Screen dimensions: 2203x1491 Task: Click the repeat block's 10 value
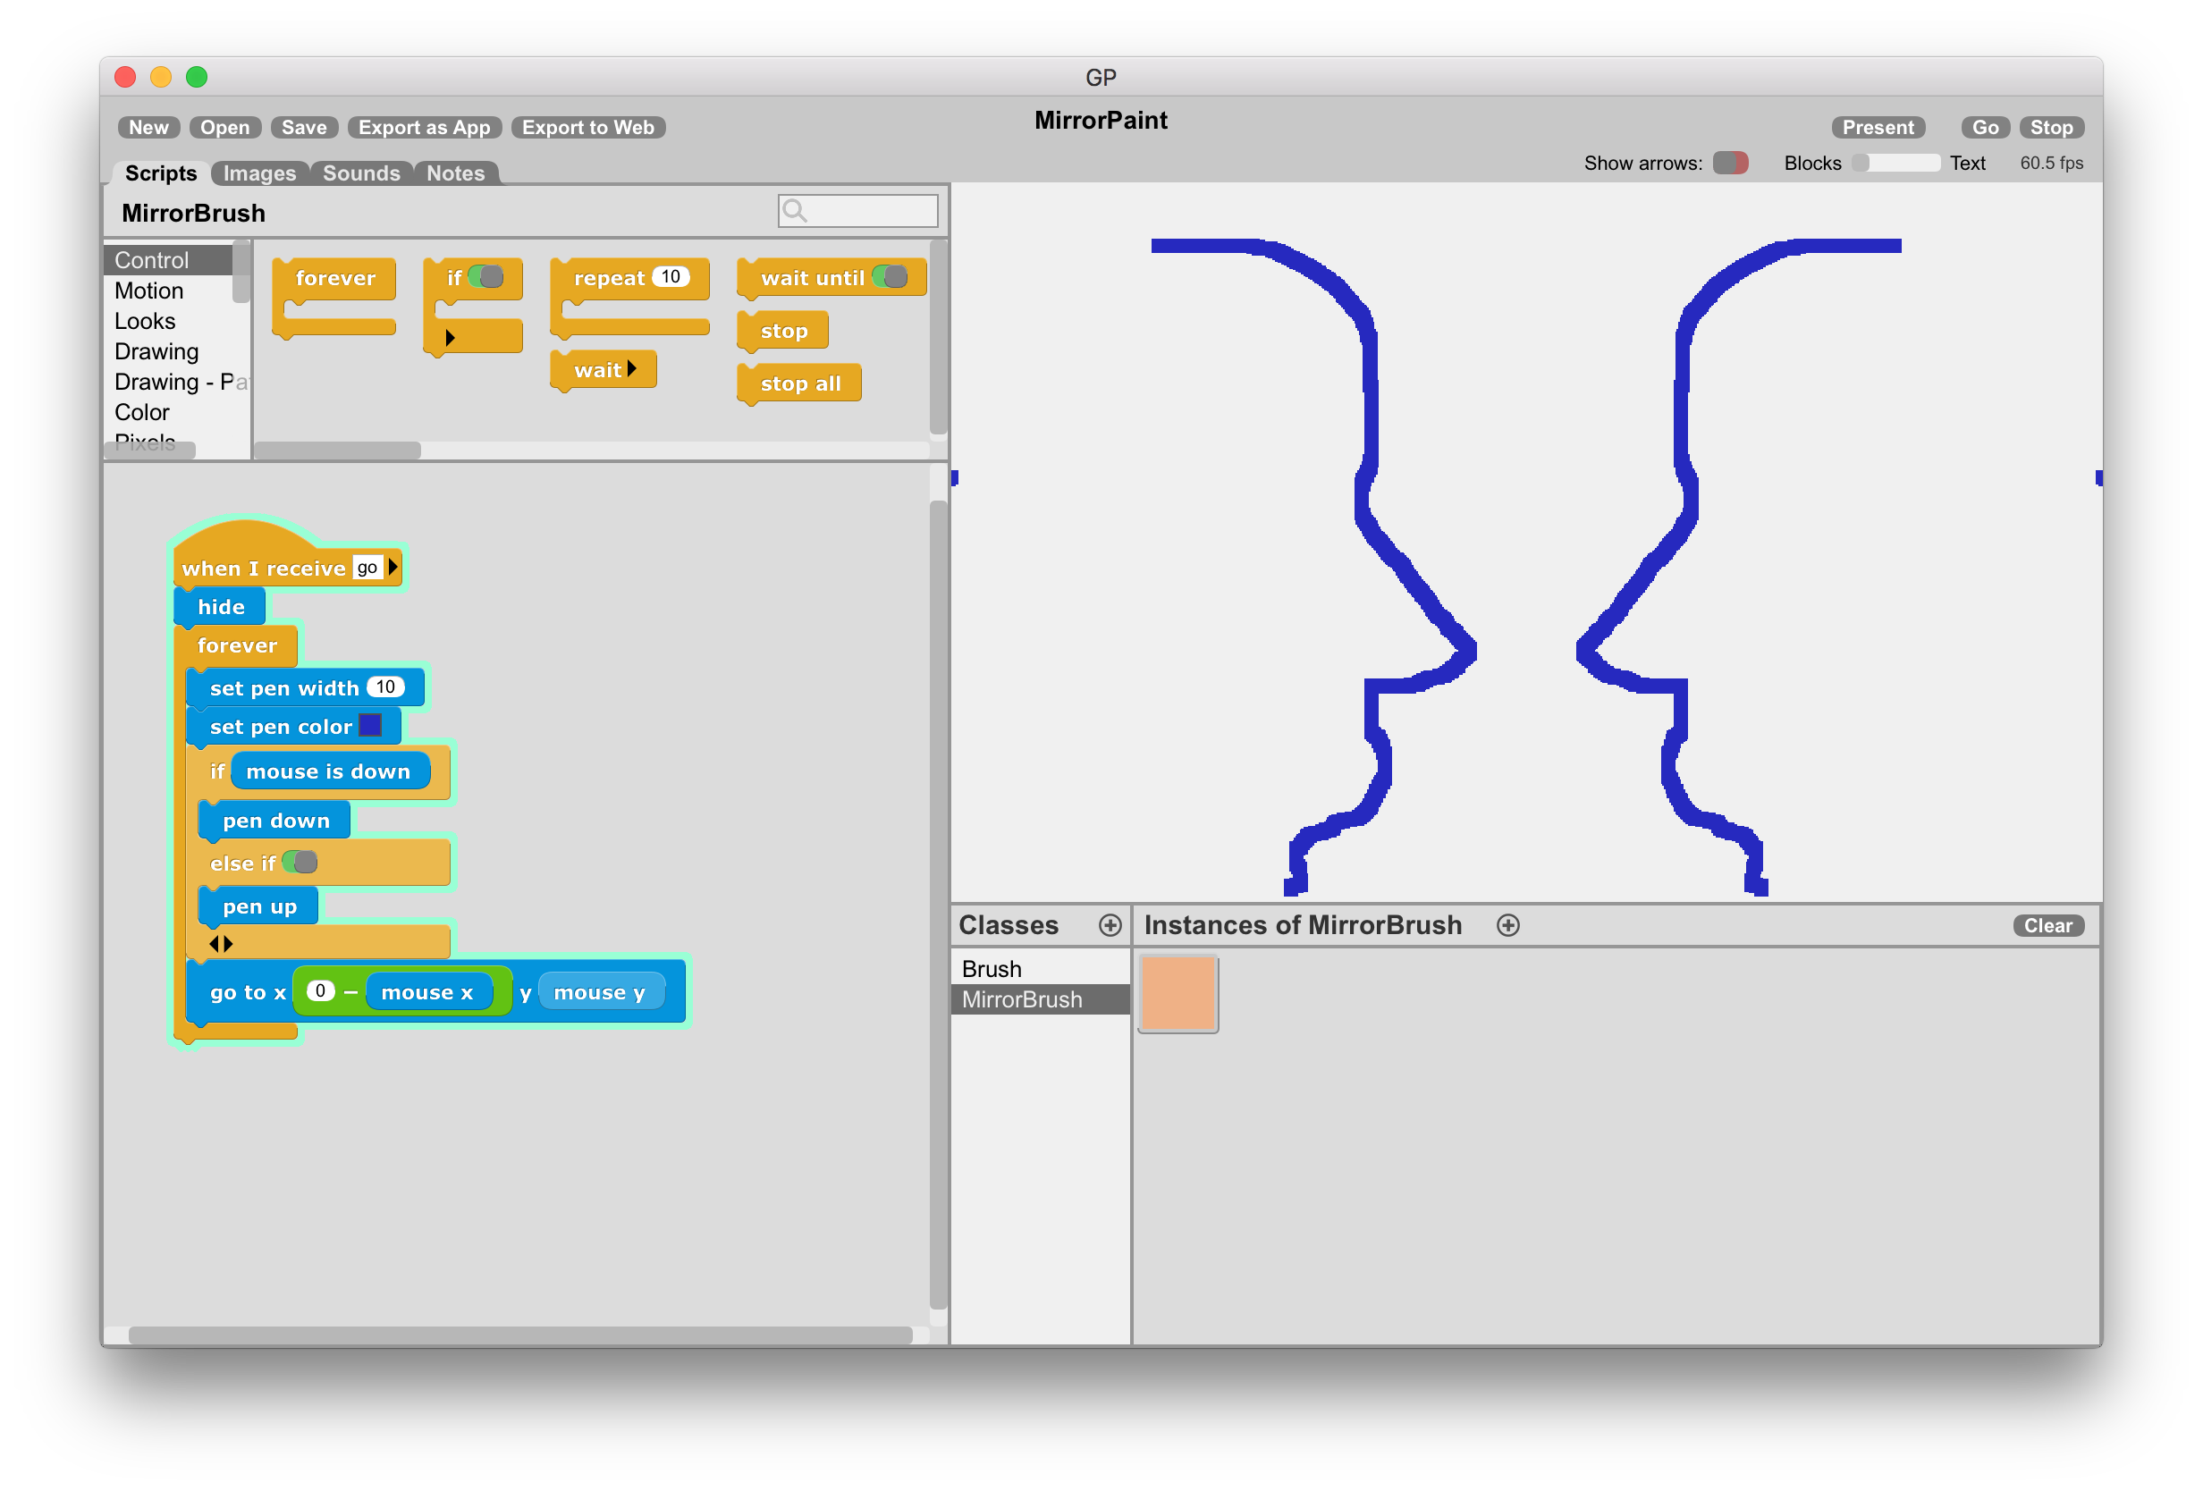coord(671,276)
